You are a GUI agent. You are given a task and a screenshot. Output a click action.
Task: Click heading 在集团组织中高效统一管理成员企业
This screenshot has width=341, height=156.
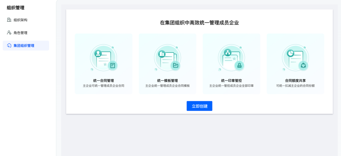click(x=199, y=23)
